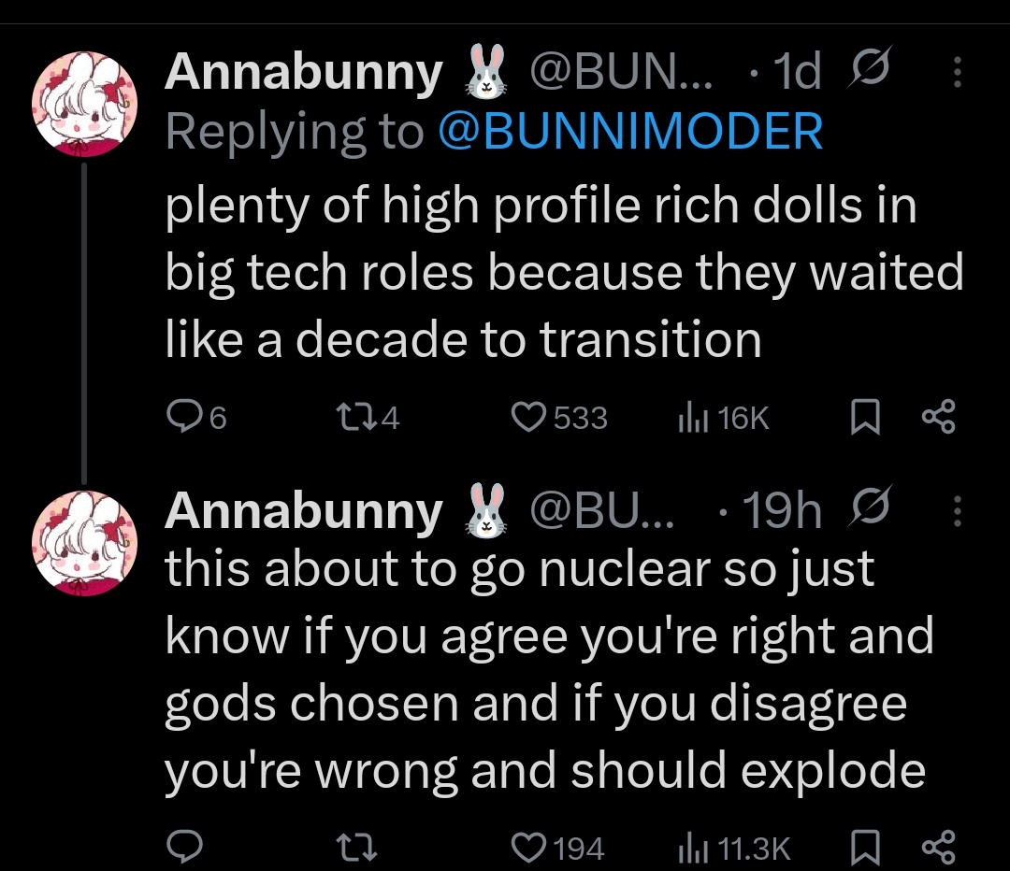This screenshot has height=871, width=1010.
Task: Reply to the 'high profile rich dolls' tweet
Action: pos(181,418)
